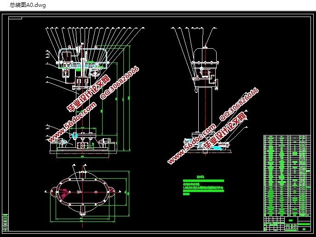This screenshot has width=316, height=237.
Task: Click the small revision table at bottom left
Action: 6,223
